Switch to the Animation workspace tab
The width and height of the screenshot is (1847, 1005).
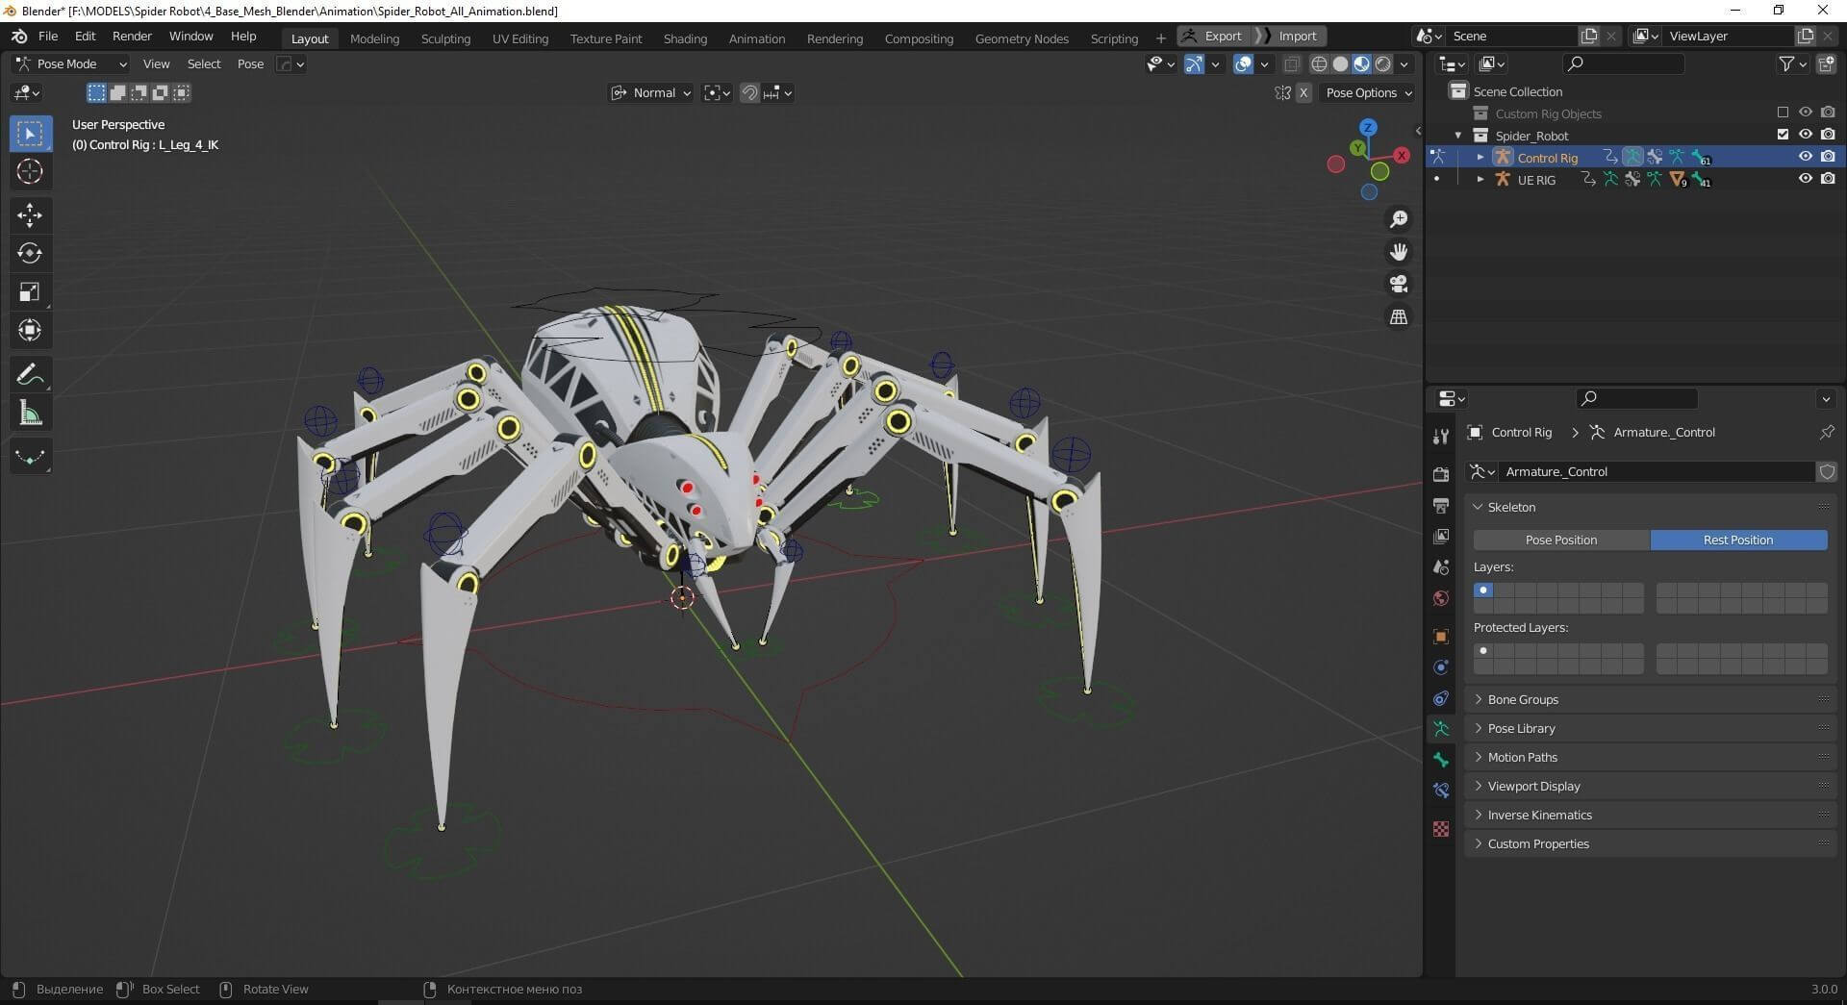click(756, 38)
